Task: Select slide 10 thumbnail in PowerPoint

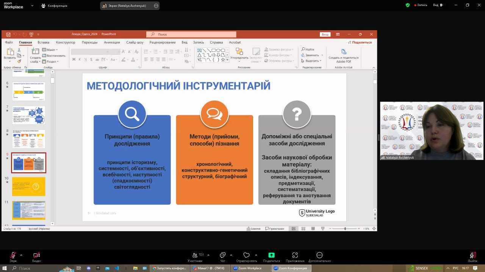Action: 28,187
